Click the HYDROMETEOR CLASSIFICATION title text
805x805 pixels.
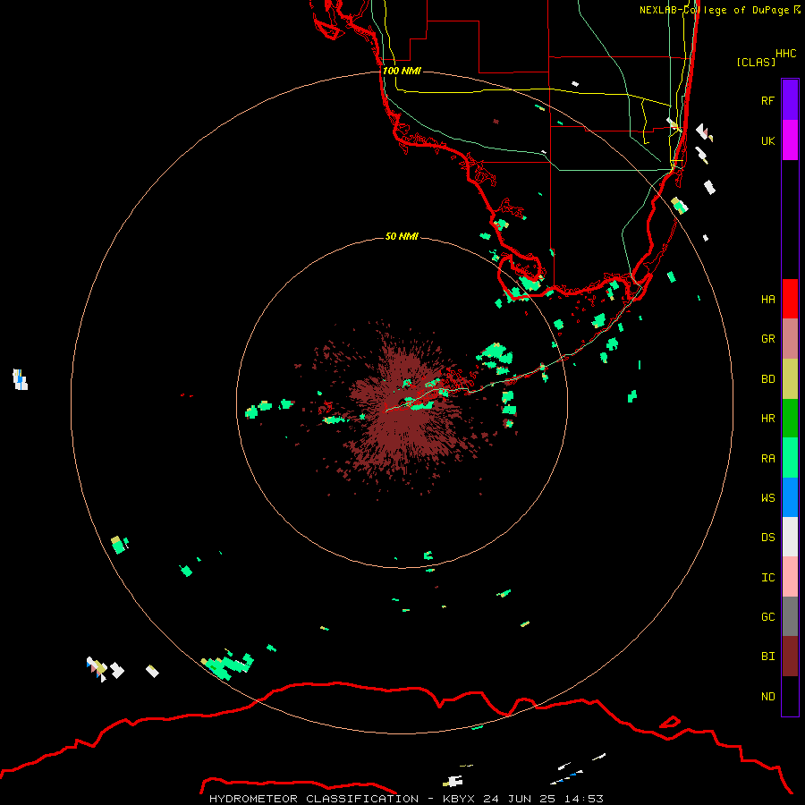point(314,799)
